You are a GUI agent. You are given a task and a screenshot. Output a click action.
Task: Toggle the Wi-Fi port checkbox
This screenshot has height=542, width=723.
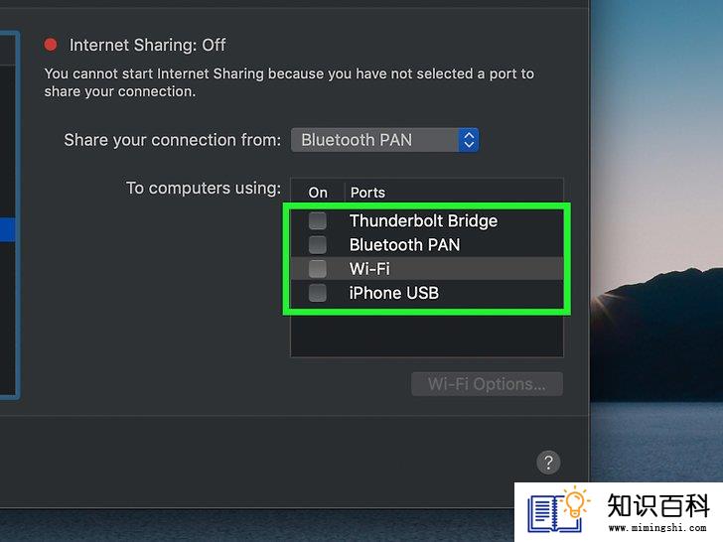[x=317, y=269]
